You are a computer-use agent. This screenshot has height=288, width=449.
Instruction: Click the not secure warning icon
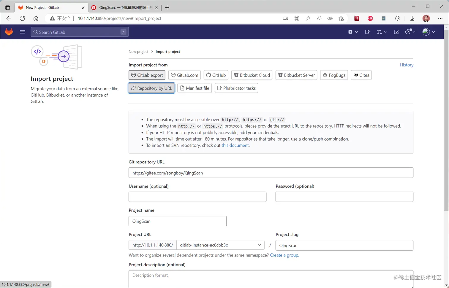(x=52, y=18)
